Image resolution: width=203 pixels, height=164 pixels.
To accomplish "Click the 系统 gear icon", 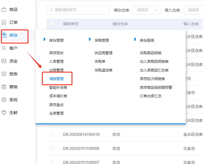I will tap(4, 100).
